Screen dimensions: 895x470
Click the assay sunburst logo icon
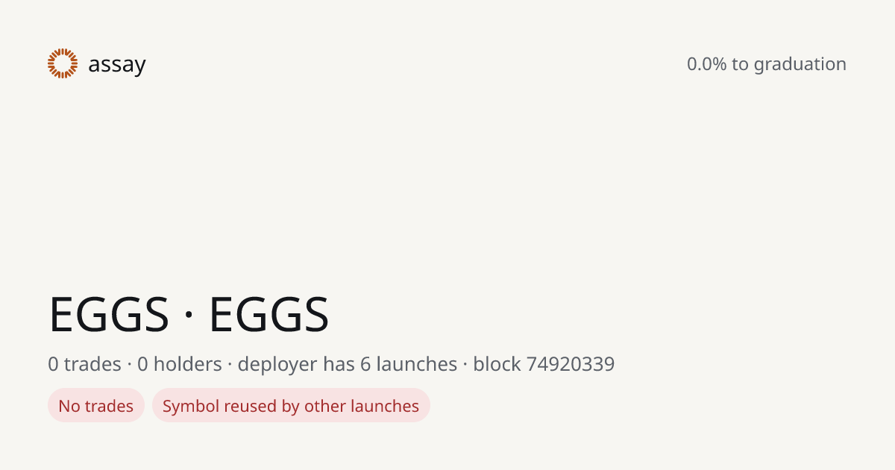point(63,63)
